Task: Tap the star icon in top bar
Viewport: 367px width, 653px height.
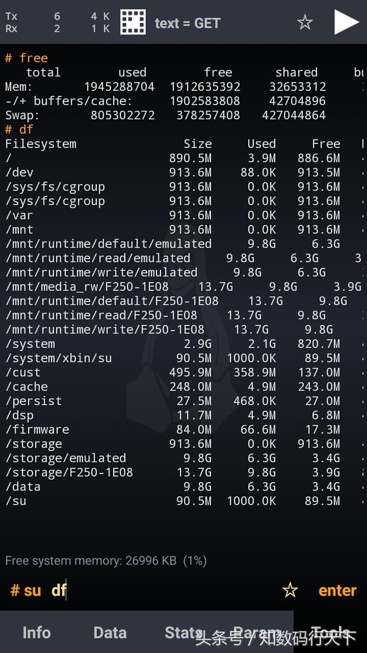Action: click(x=304, y=22)
